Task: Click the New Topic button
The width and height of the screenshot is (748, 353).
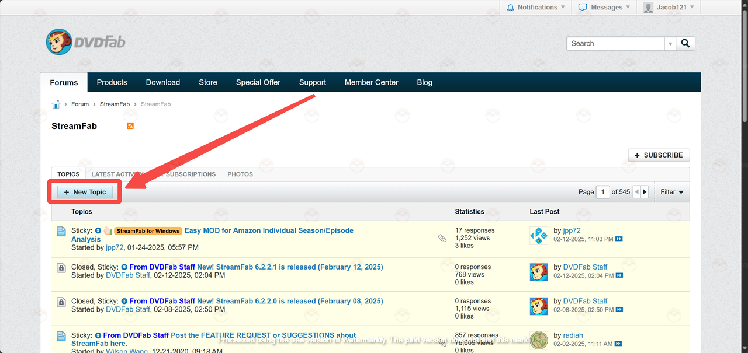Action: click(85, 192)
